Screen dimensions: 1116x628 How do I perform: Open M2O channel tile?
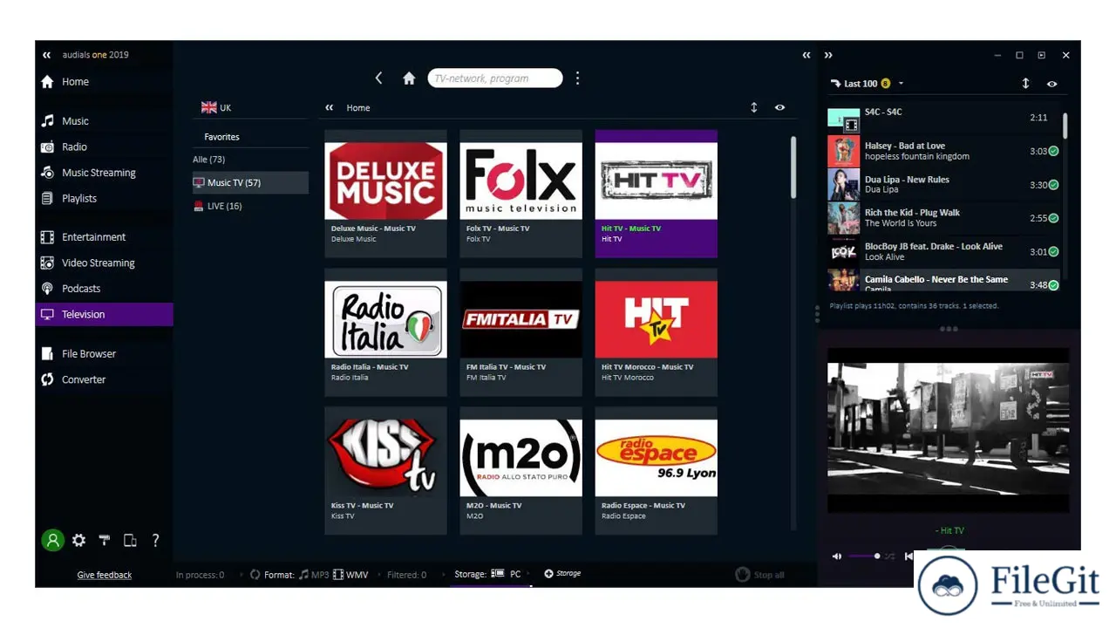pyautogui.click(x=521, y=471)
